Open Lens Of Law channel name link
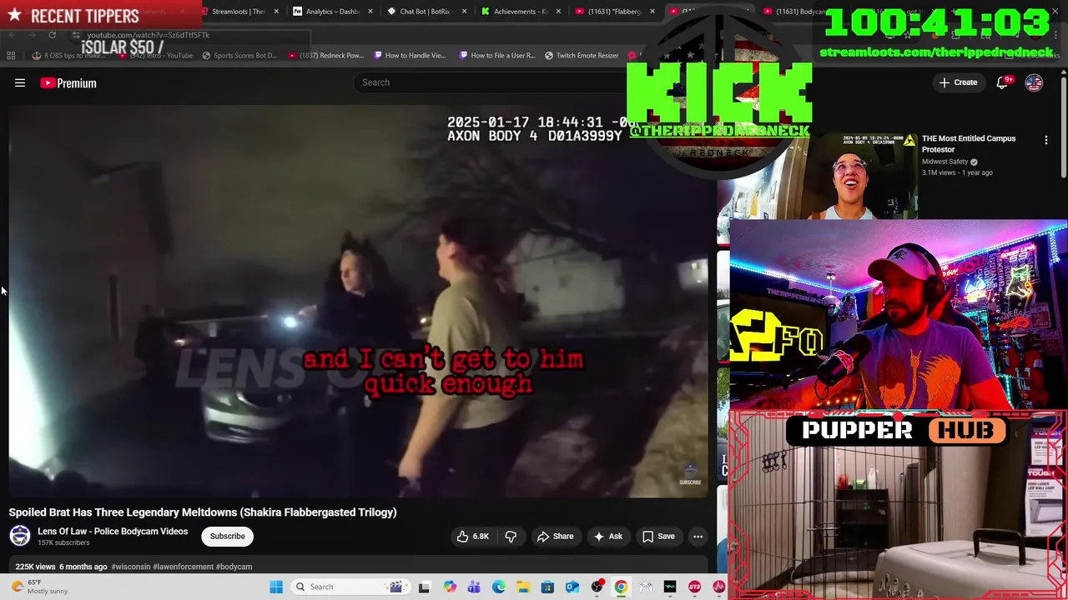The image size is (1068, 600). coord(113,531)
